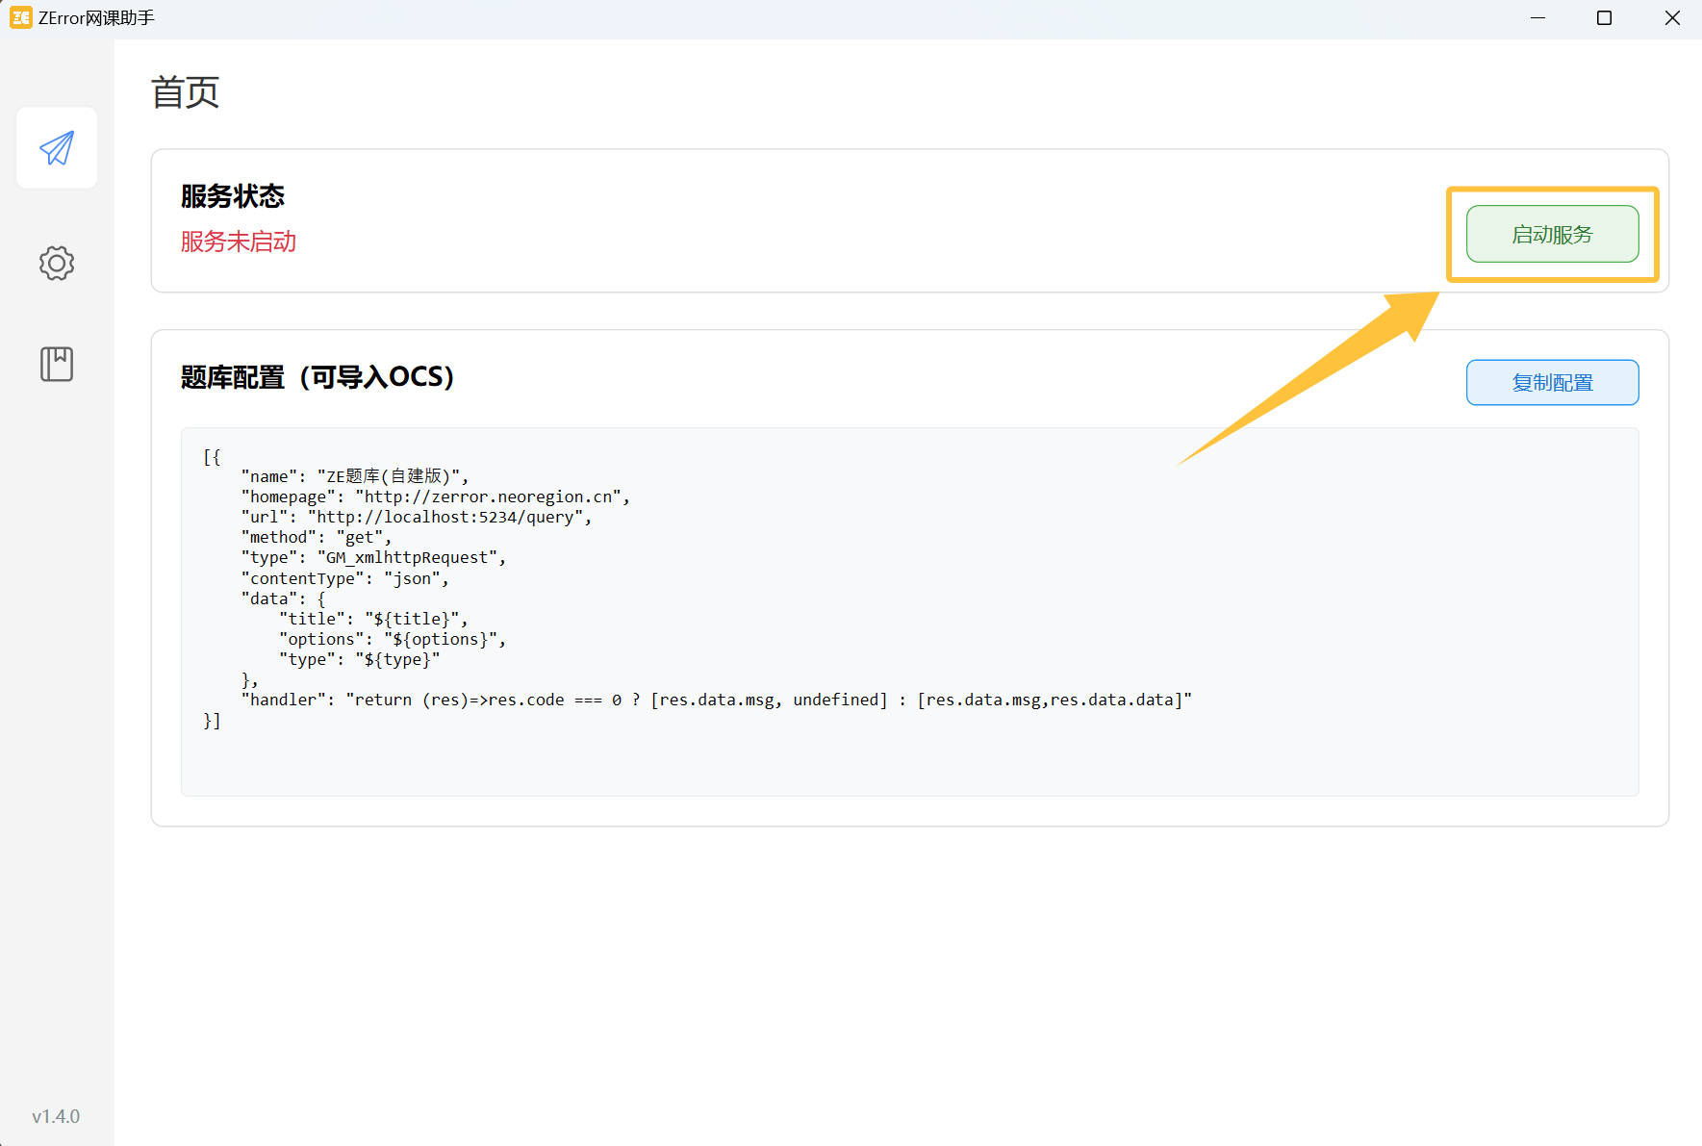Close the ZError网课助手 window
1702x1146 pixels.
[x=1672, y=18]
